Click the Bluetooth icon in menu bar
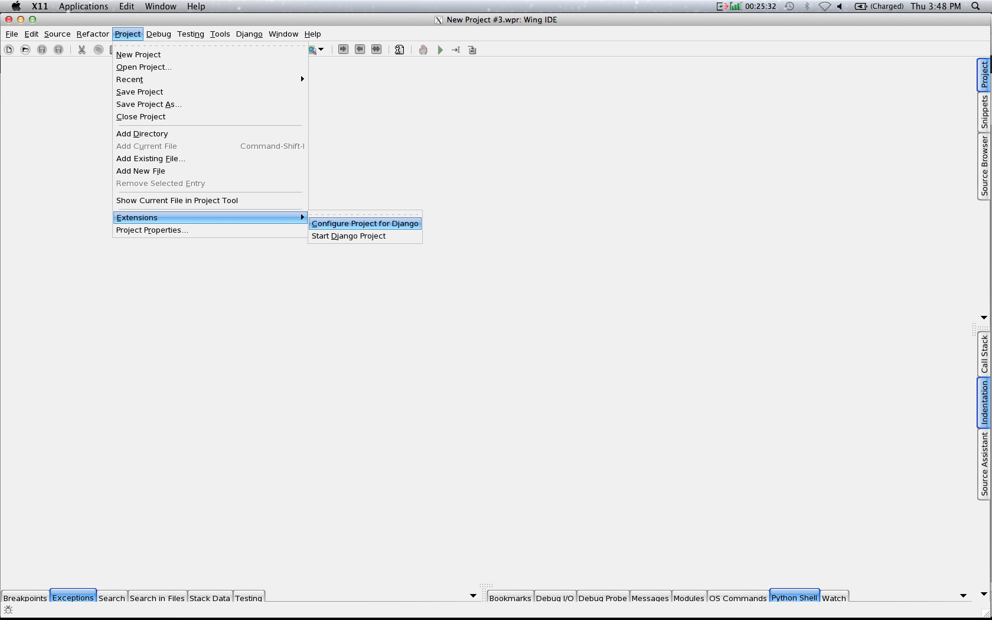 [x=807, y=6]
